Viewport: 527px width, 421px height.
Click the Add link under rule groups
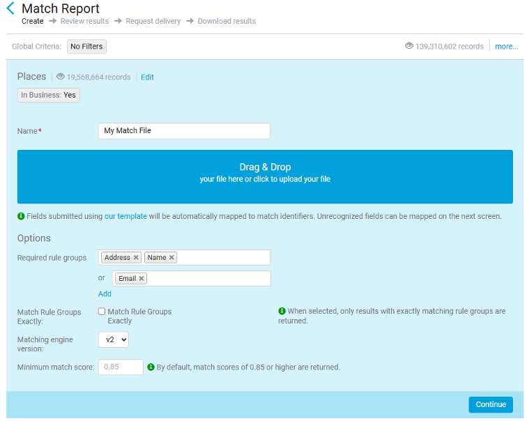[105, 293]
